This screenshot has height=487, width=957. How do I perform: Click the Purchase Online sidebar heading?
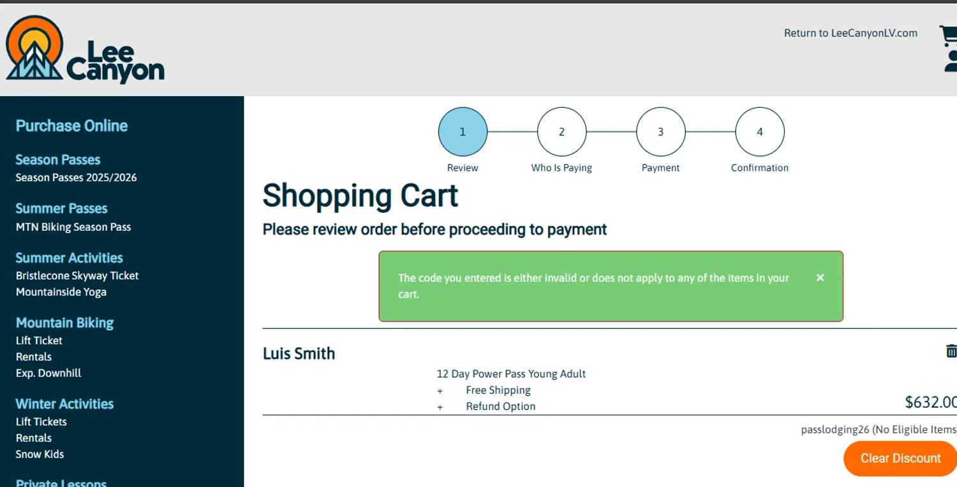(71, 126)
